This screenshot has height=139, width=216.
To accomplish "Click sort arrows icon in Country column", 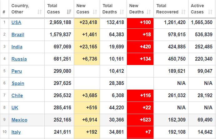I will (39, 12).
